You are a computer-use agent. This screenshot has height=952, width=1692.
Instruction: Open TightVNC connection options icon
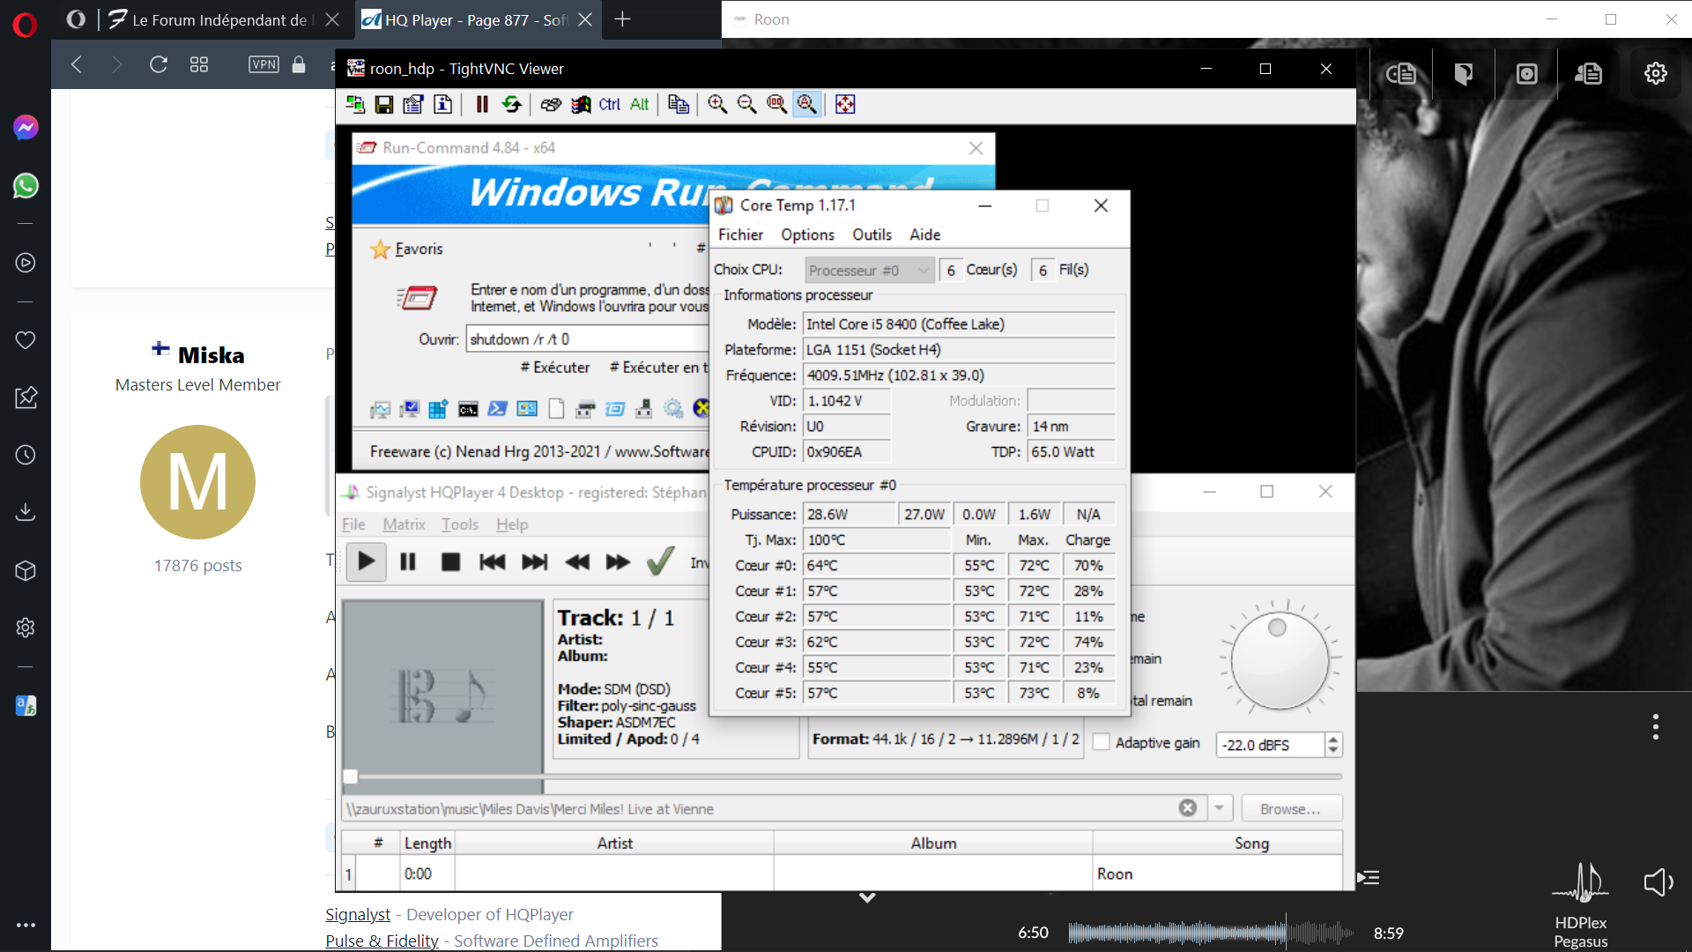pyautogui.click(x=413, y=104)
